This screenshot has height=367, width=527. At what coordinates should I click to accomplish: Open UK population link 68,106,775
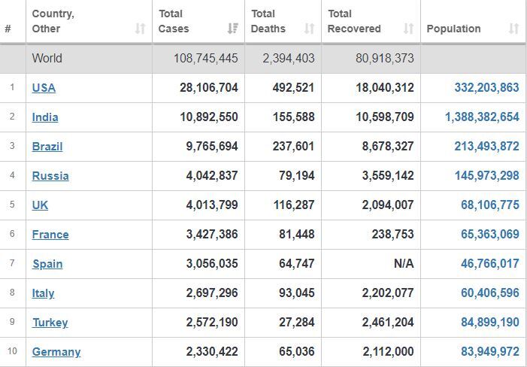[x=490, y=205]
